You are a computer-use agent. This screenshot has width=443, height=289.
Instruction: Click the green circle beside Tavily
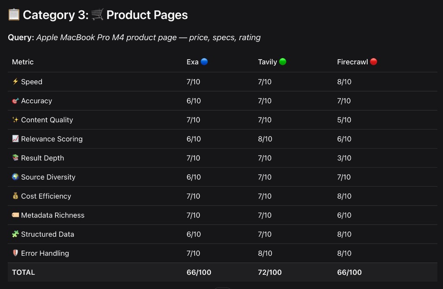coord(282,62)
